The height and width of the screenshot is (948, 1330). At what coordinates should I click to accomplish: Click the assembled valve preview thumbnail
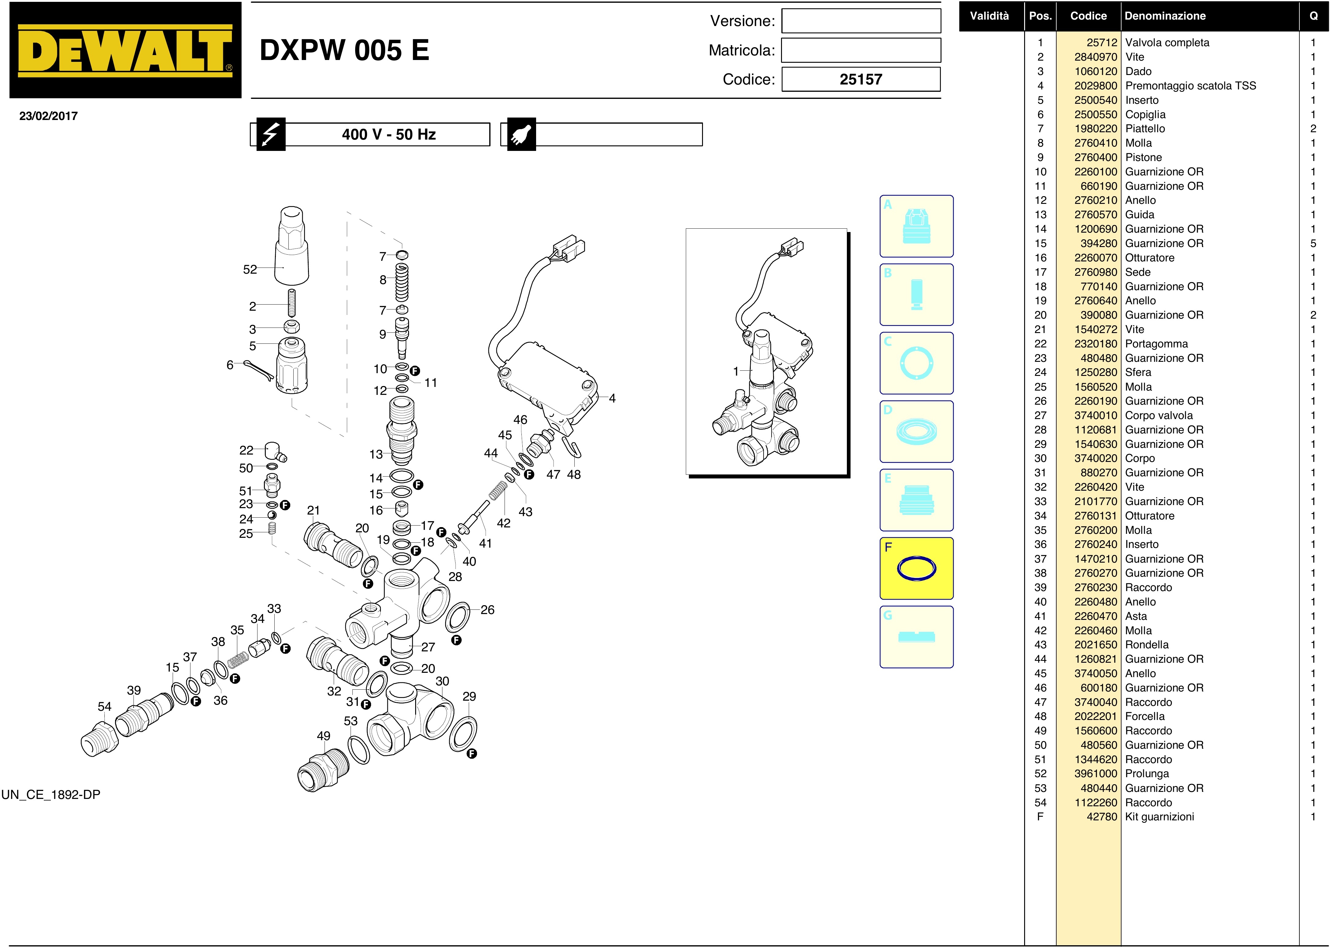point(766,352)
